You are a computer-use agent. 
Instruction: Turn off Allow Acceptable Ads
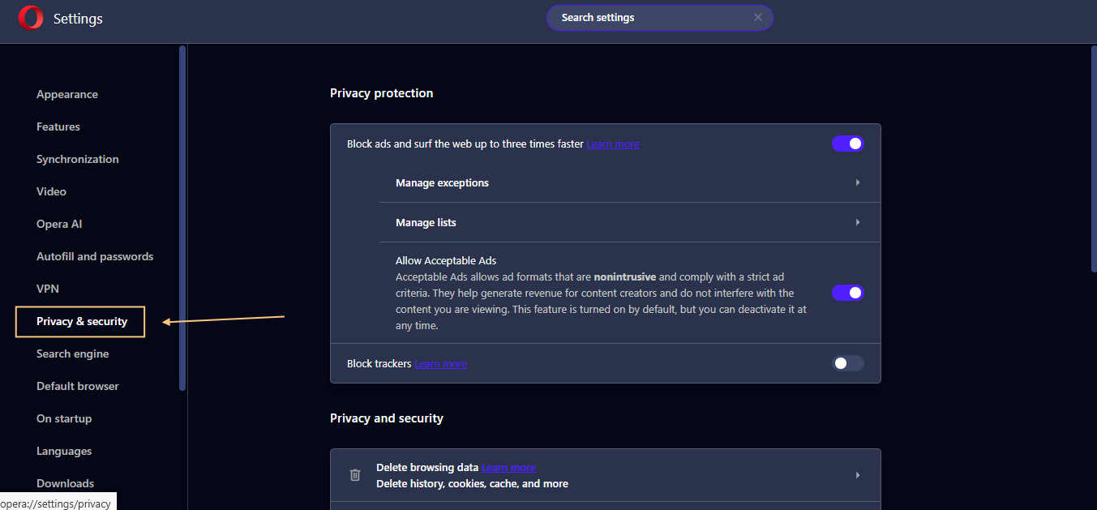click(x=847, y=293)
